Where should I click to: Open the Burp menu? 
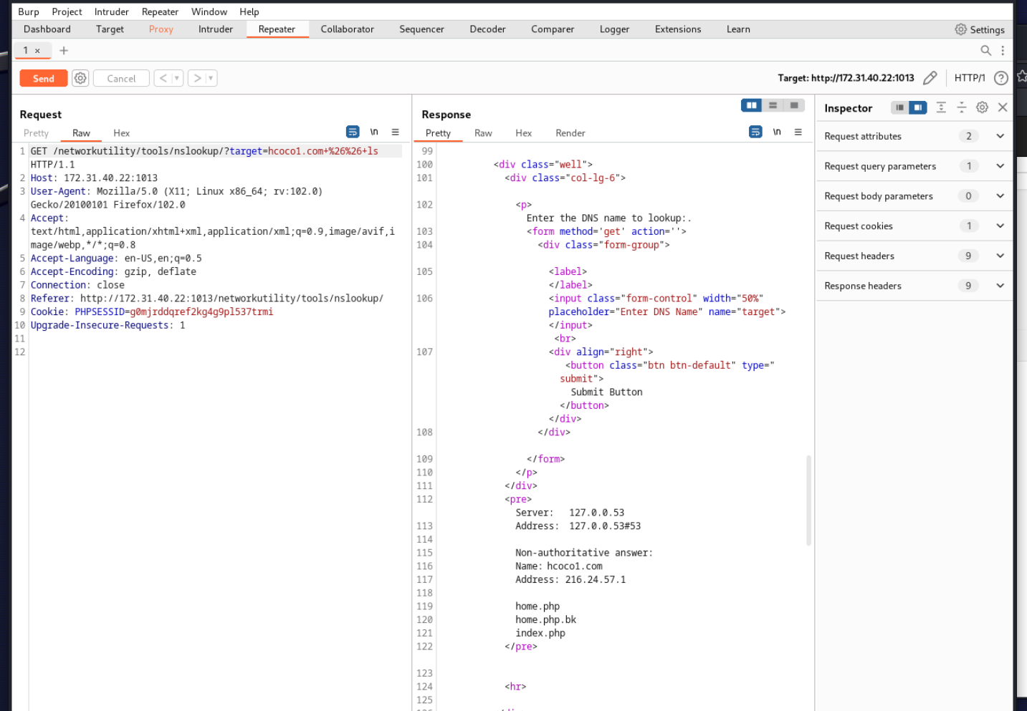(29, 11)
